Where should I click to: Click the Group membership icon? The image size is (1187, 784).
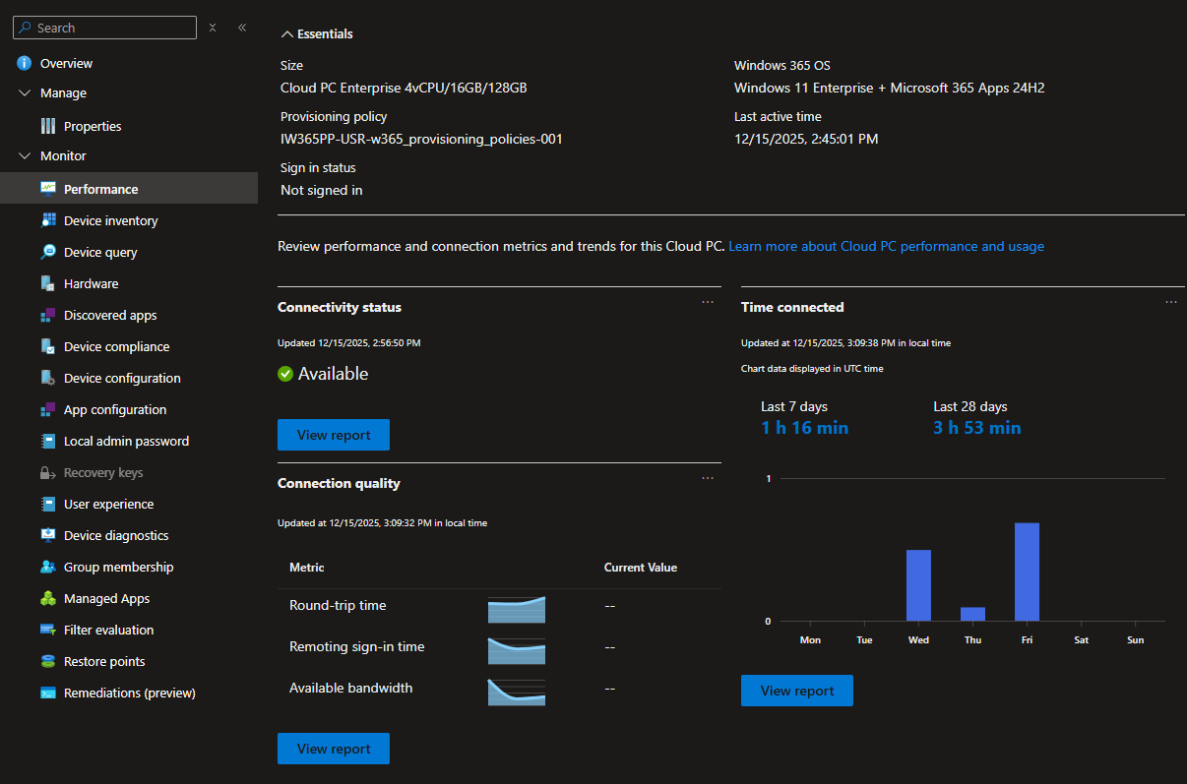48,567
